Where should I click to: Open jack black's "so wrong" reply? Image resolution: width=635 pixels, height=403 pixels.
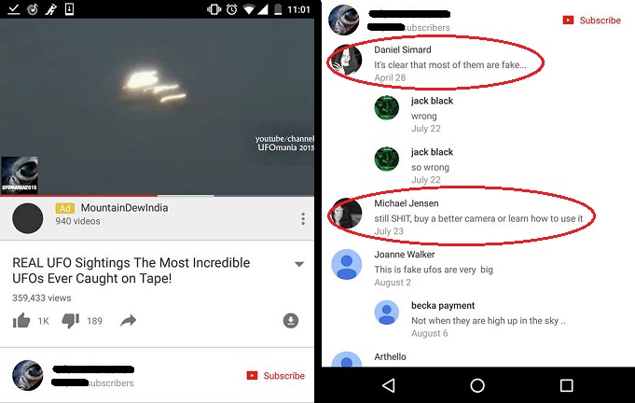[430, 167]
